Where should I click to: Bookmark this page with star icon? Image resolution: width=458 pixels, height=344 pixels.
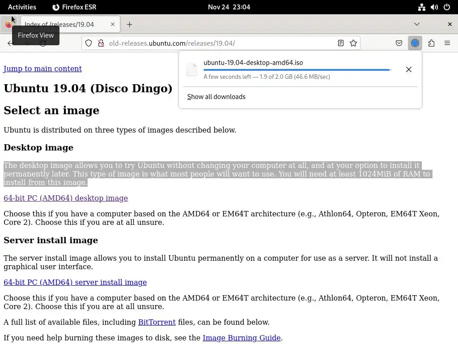tap(353, 43)
